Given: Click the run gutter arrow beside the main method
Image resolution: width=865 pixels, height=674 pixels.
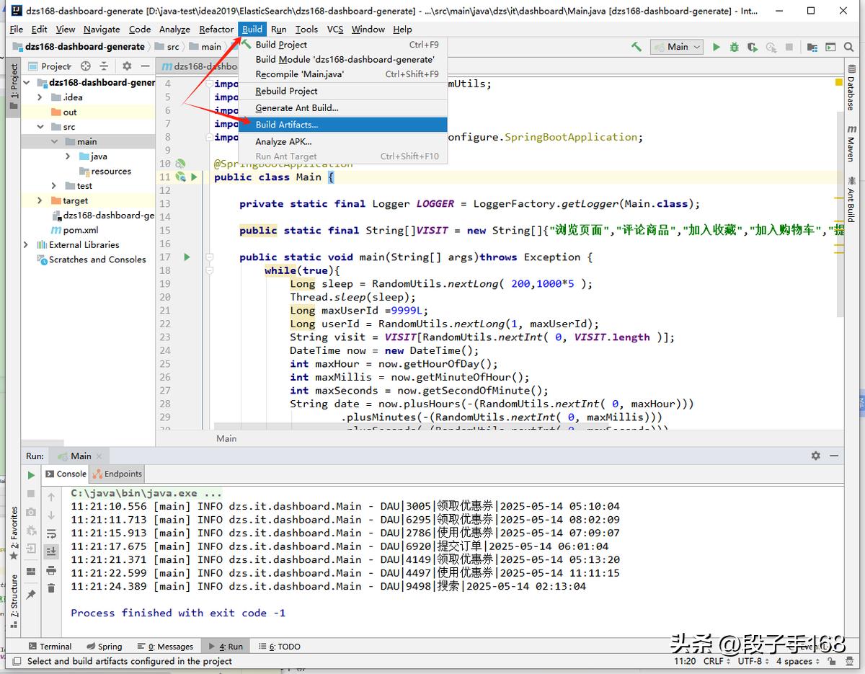Looking at the screenshot, I should click(187, 257).
